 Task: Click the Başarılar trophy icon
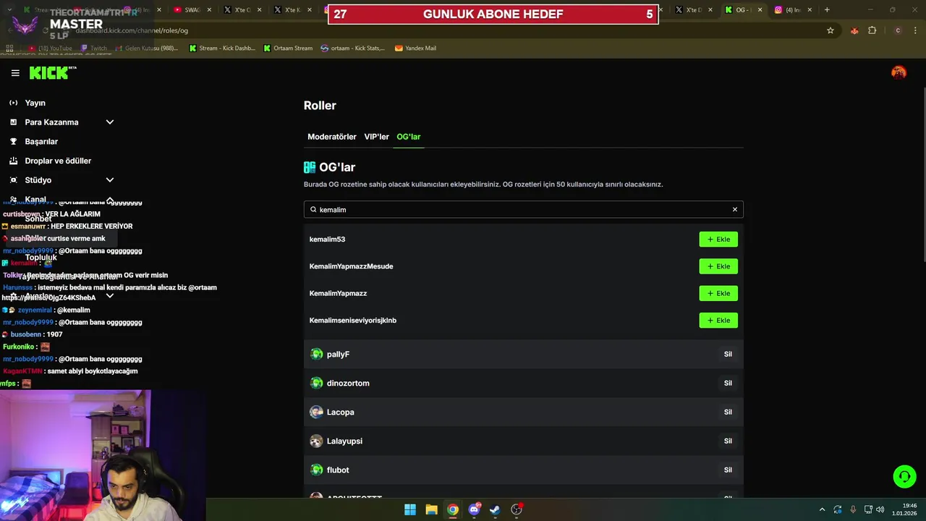(13, 142)
